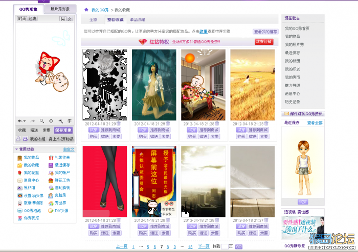Open 你秀我搭 icon
Image resolution: width=358 pixels, height=252 pixels.
point(20,218)
